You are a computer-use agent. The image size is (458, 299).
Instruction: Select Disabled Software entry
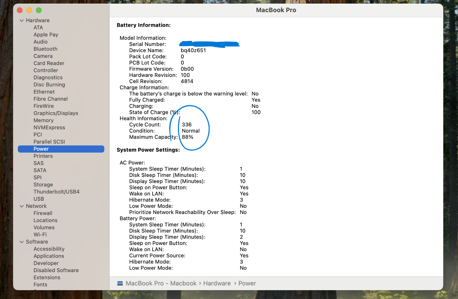click(56, 270)
